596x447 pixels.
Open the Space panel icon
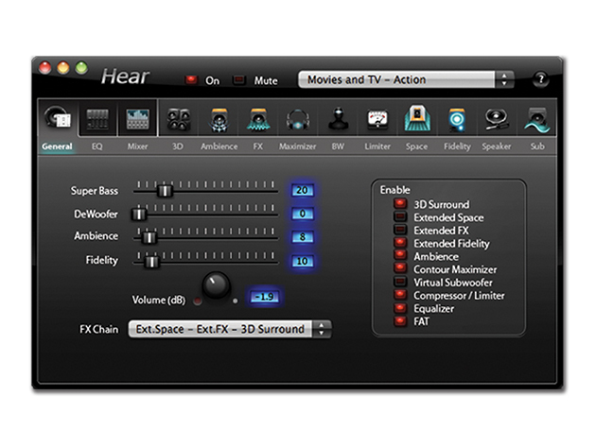(417, 118)
